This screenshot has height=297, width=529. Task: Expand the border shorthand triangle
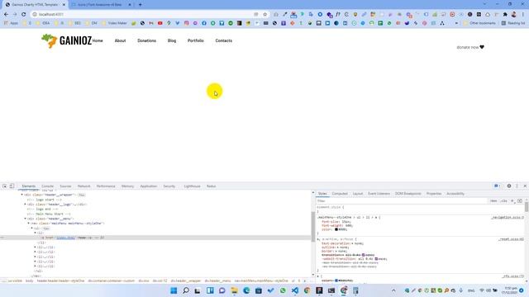[x=336, y=251]
